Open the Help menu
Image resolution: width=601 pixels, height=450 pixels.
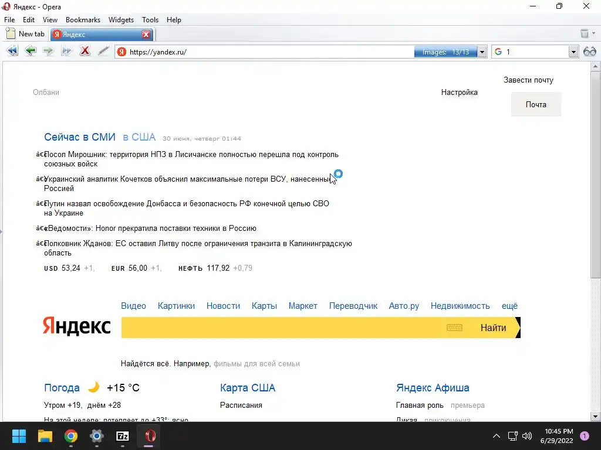174,20
